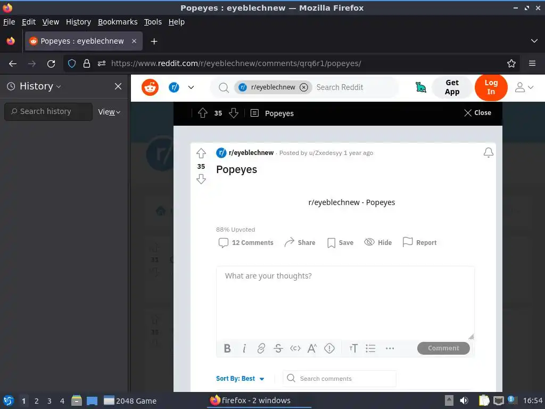545x409 pixels.
Task: Open the user account dropdown menu
Action: pyautogui.click(x=524, y=87)
